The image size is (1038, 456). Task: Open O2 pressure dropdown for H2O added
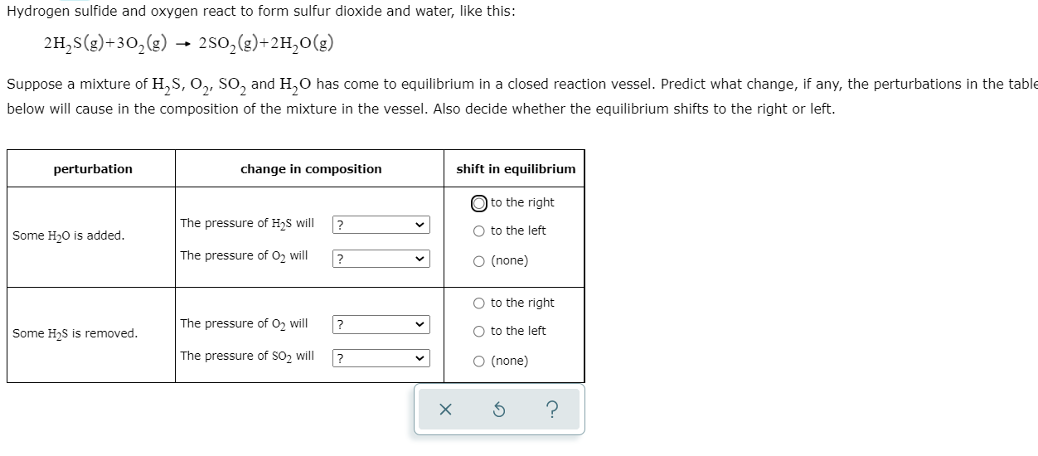(381, 258)
